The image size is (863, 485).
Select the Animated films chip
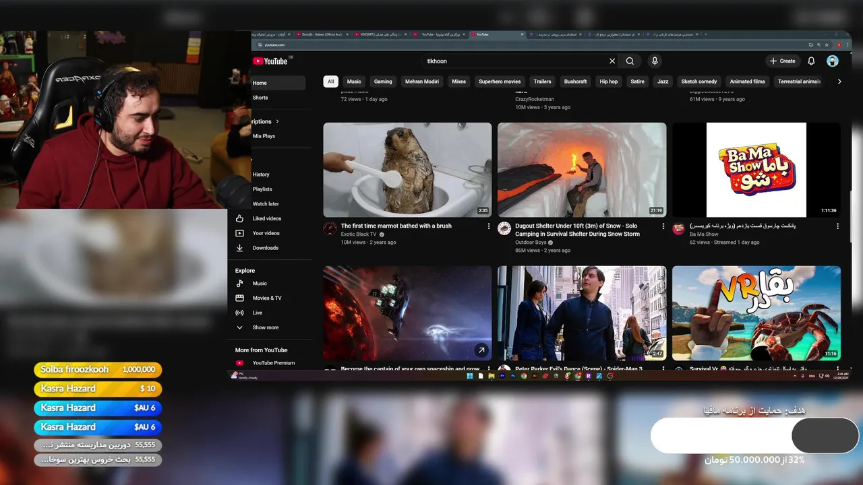[x=747, y=82]
